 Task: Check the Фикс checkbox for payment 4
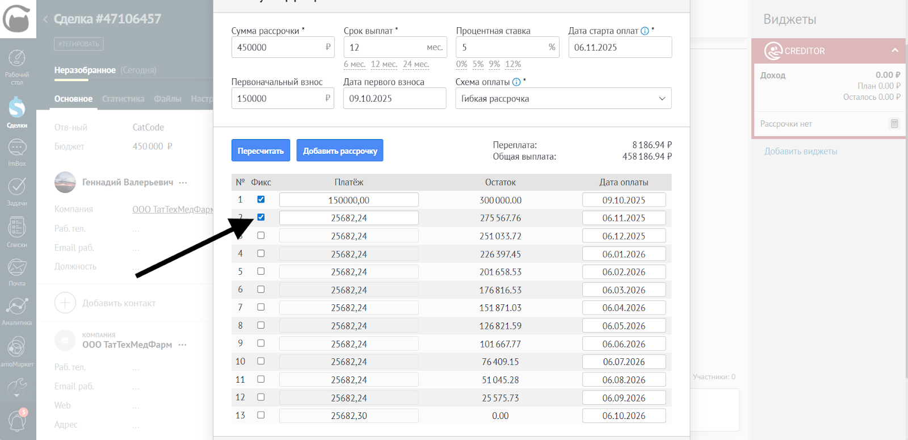261,253
